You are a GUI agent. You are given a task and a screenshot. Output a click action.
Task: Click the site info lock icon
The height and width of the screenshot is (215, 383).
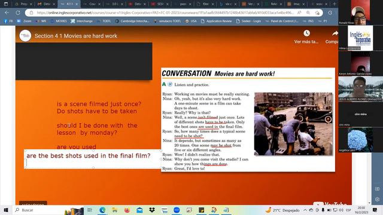click(x=31, y=13)
